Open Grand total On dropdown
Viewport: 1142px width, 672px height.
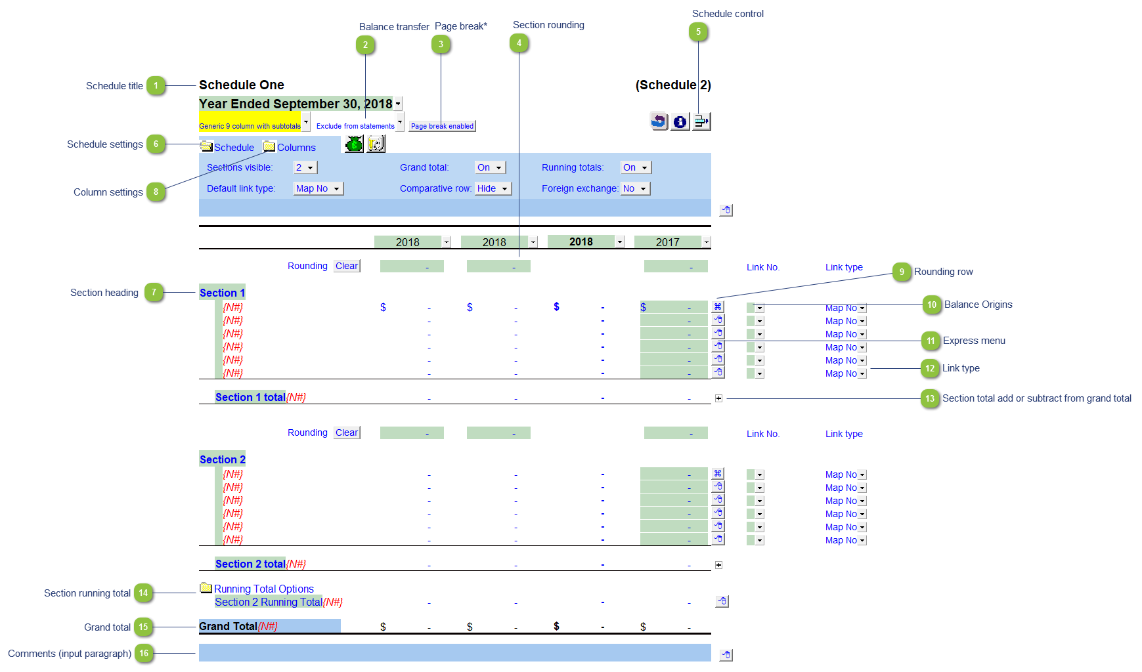tap(491, 167)
